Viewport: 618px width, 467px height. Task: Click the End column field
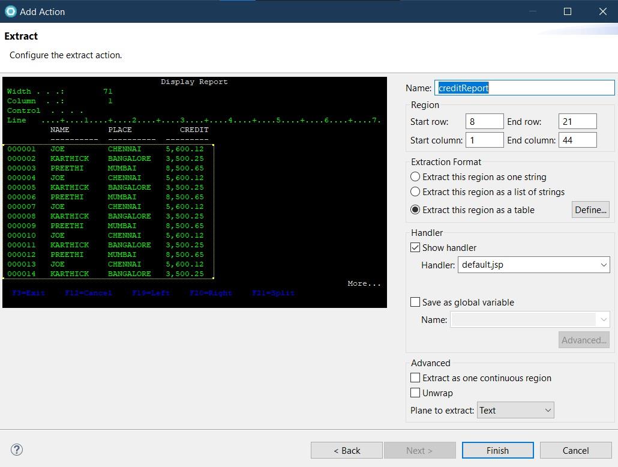click(577, 140)
